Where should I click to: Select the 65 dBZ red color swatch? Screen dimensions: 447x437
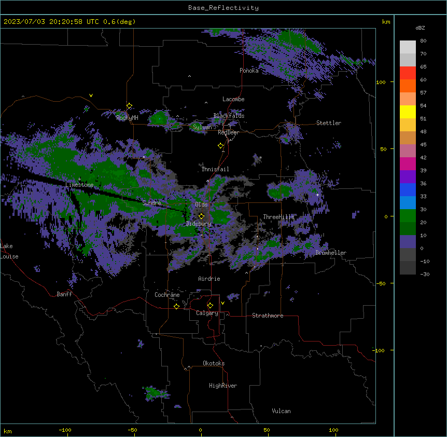click(x=408, y=73)
